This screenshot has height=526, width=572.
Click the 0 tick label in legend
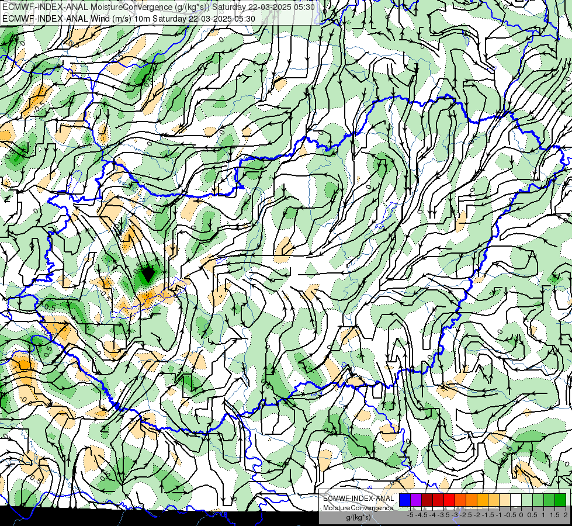coord(521,515)
